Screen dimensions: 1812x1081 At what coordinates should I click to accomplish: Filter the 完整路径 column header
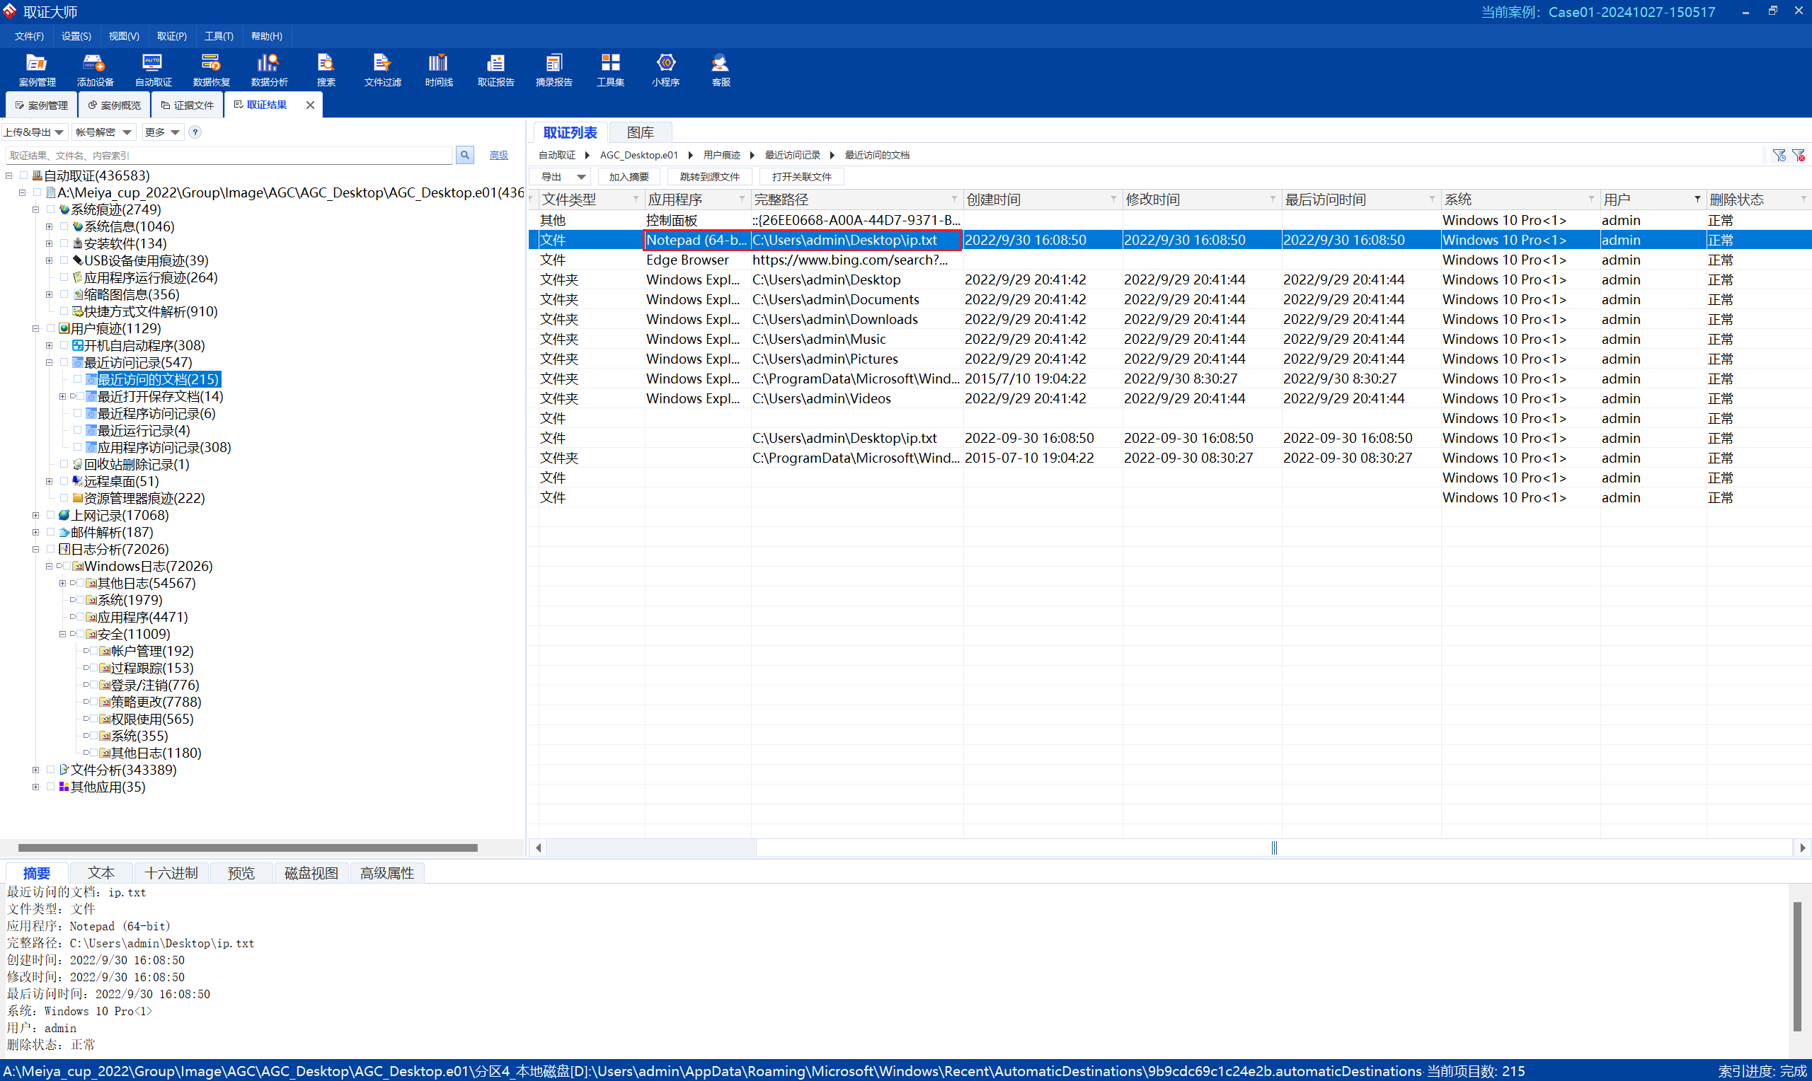[953, 199]
